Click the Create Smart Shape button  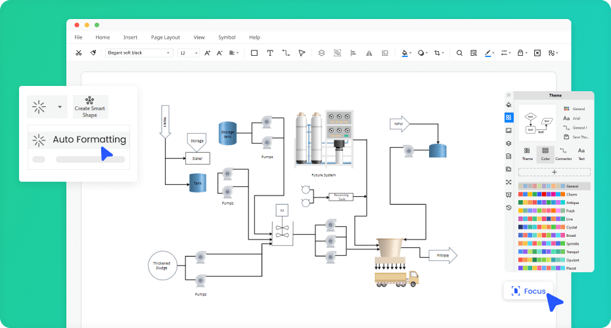[x=89, y=107]
